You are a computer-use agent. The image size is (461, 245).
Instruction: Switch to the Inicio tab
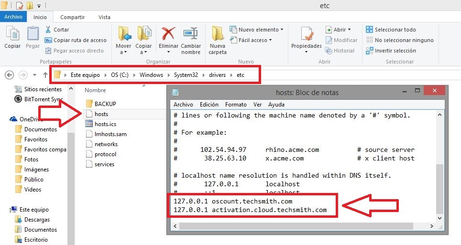[40, 17]
